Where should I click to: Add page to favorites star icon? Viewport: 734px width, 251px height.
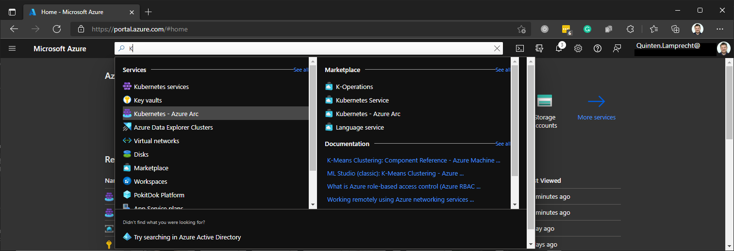point(521,29)
